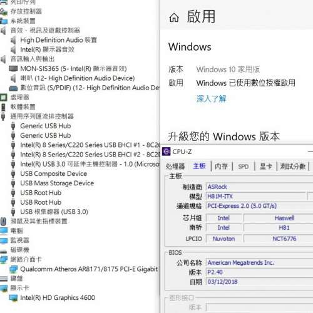The width and height of the screenshot is (313, 313).
Task: Click processor icon of 處理器 category
Action: (x=3, y=97)
